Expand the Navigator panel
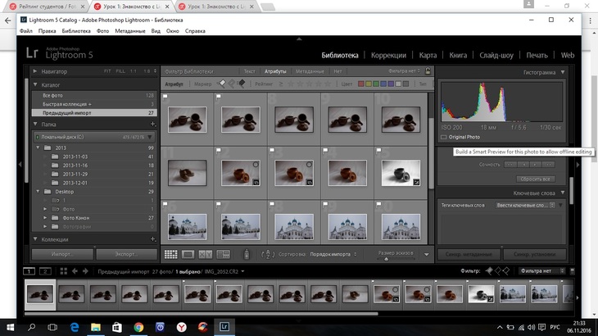598x336 pixels. pos(36,72)
